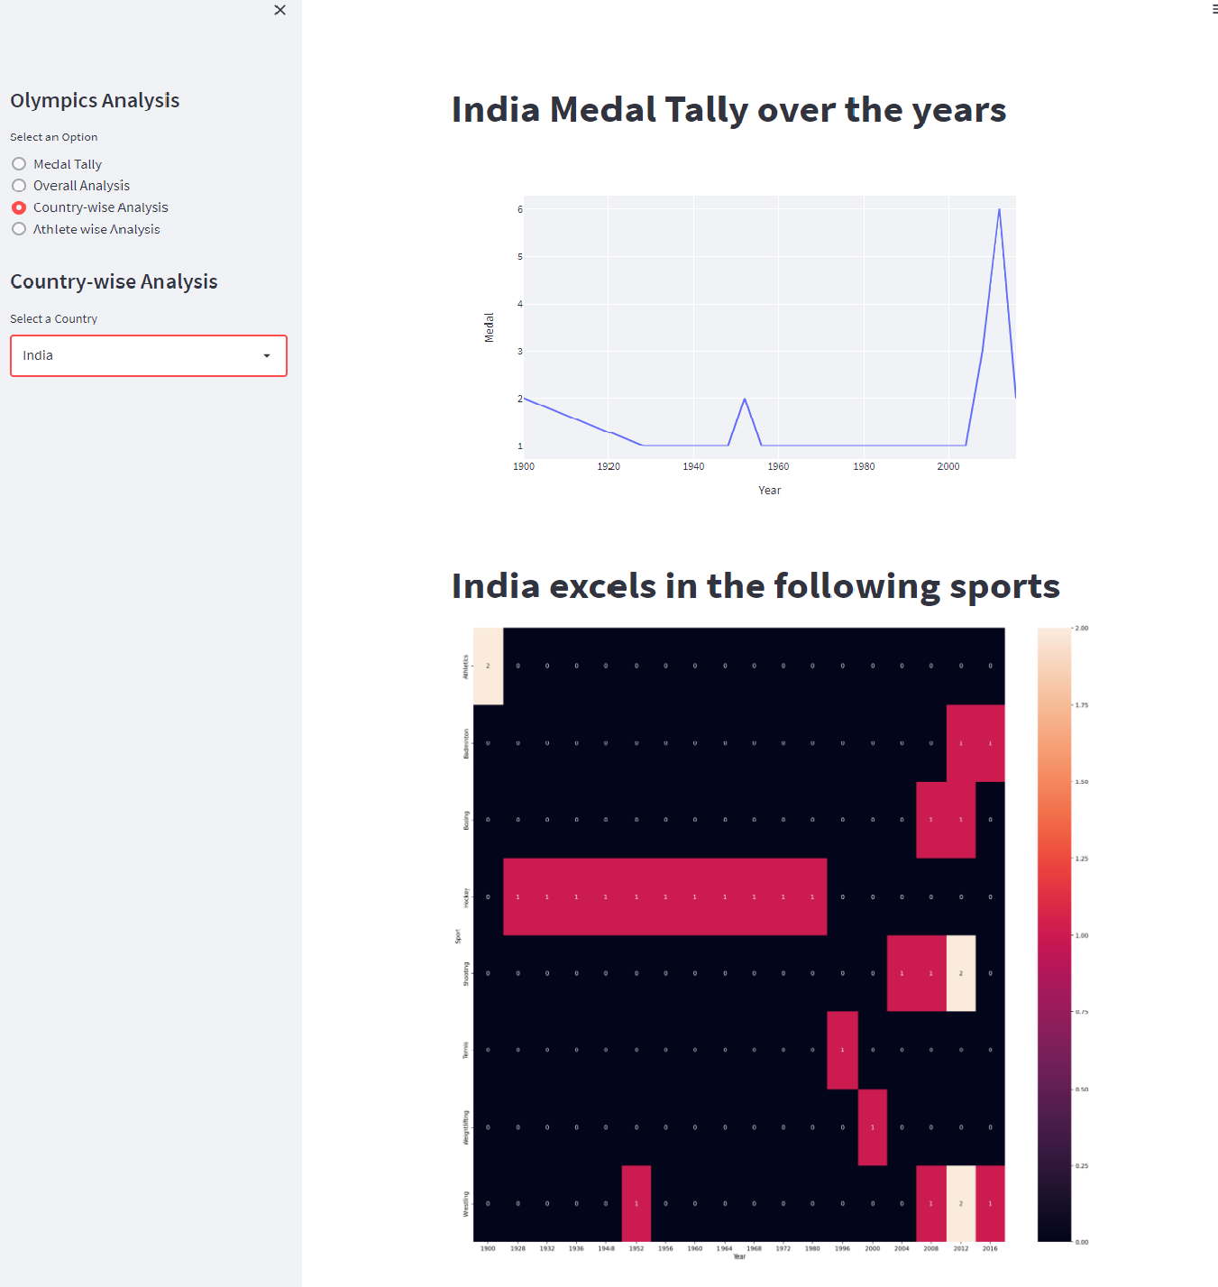Open the country combo box showing India

(149, 355)
